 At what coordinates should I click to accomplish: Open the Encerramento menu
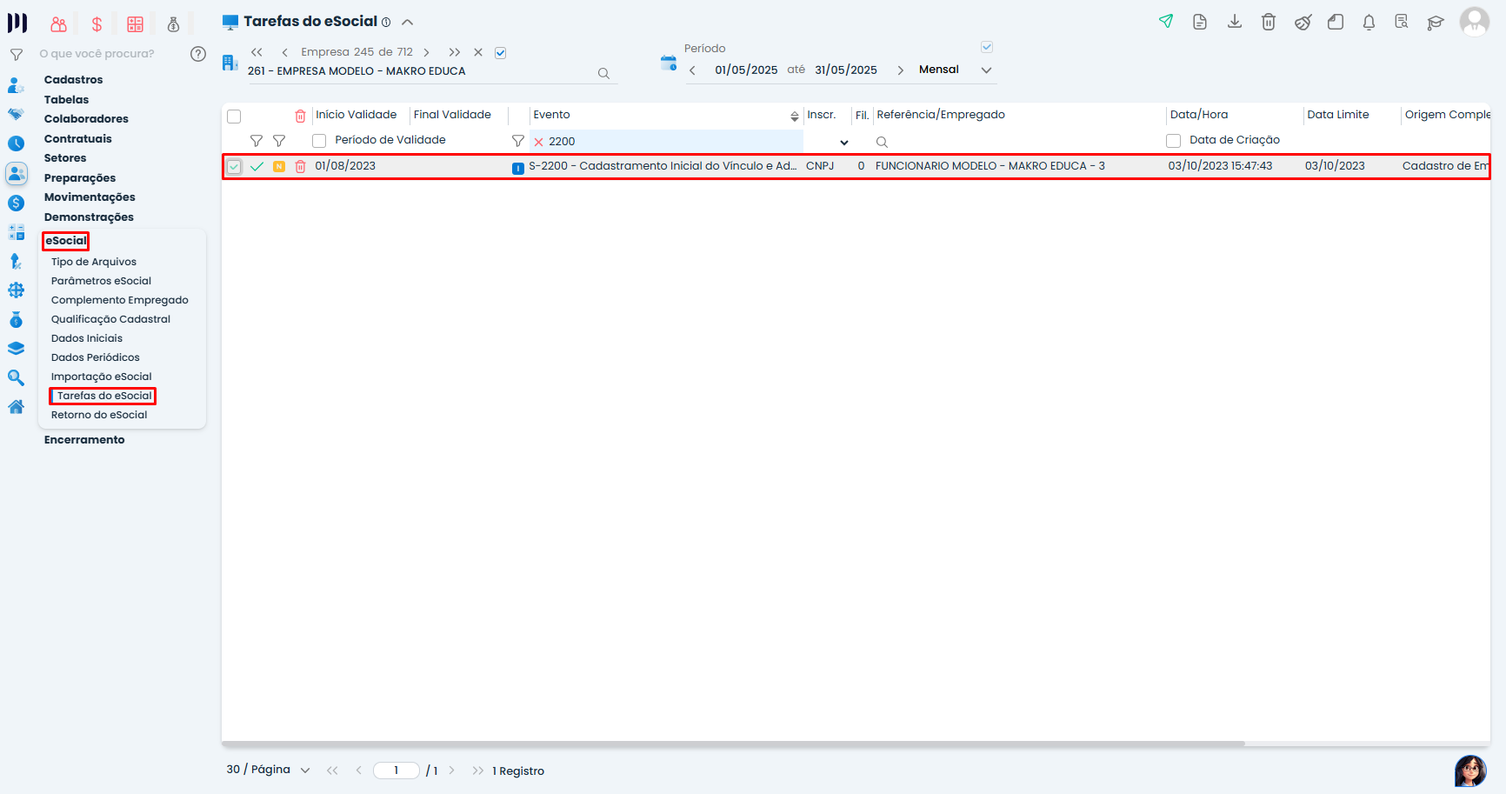click(x=84, y=440)
